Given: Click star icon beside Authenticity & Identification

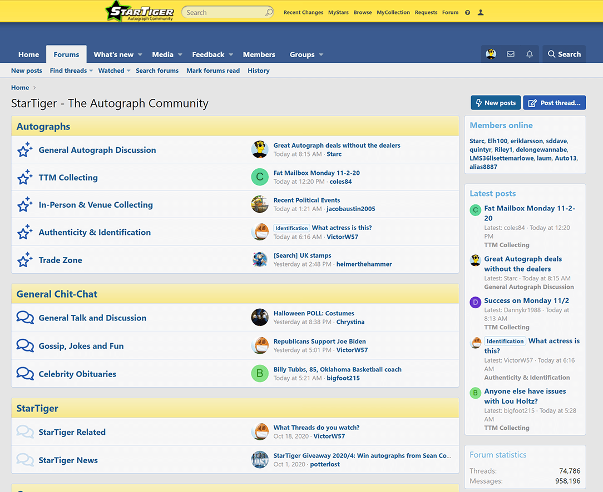Looking at the screenshot, I should 25,232.
